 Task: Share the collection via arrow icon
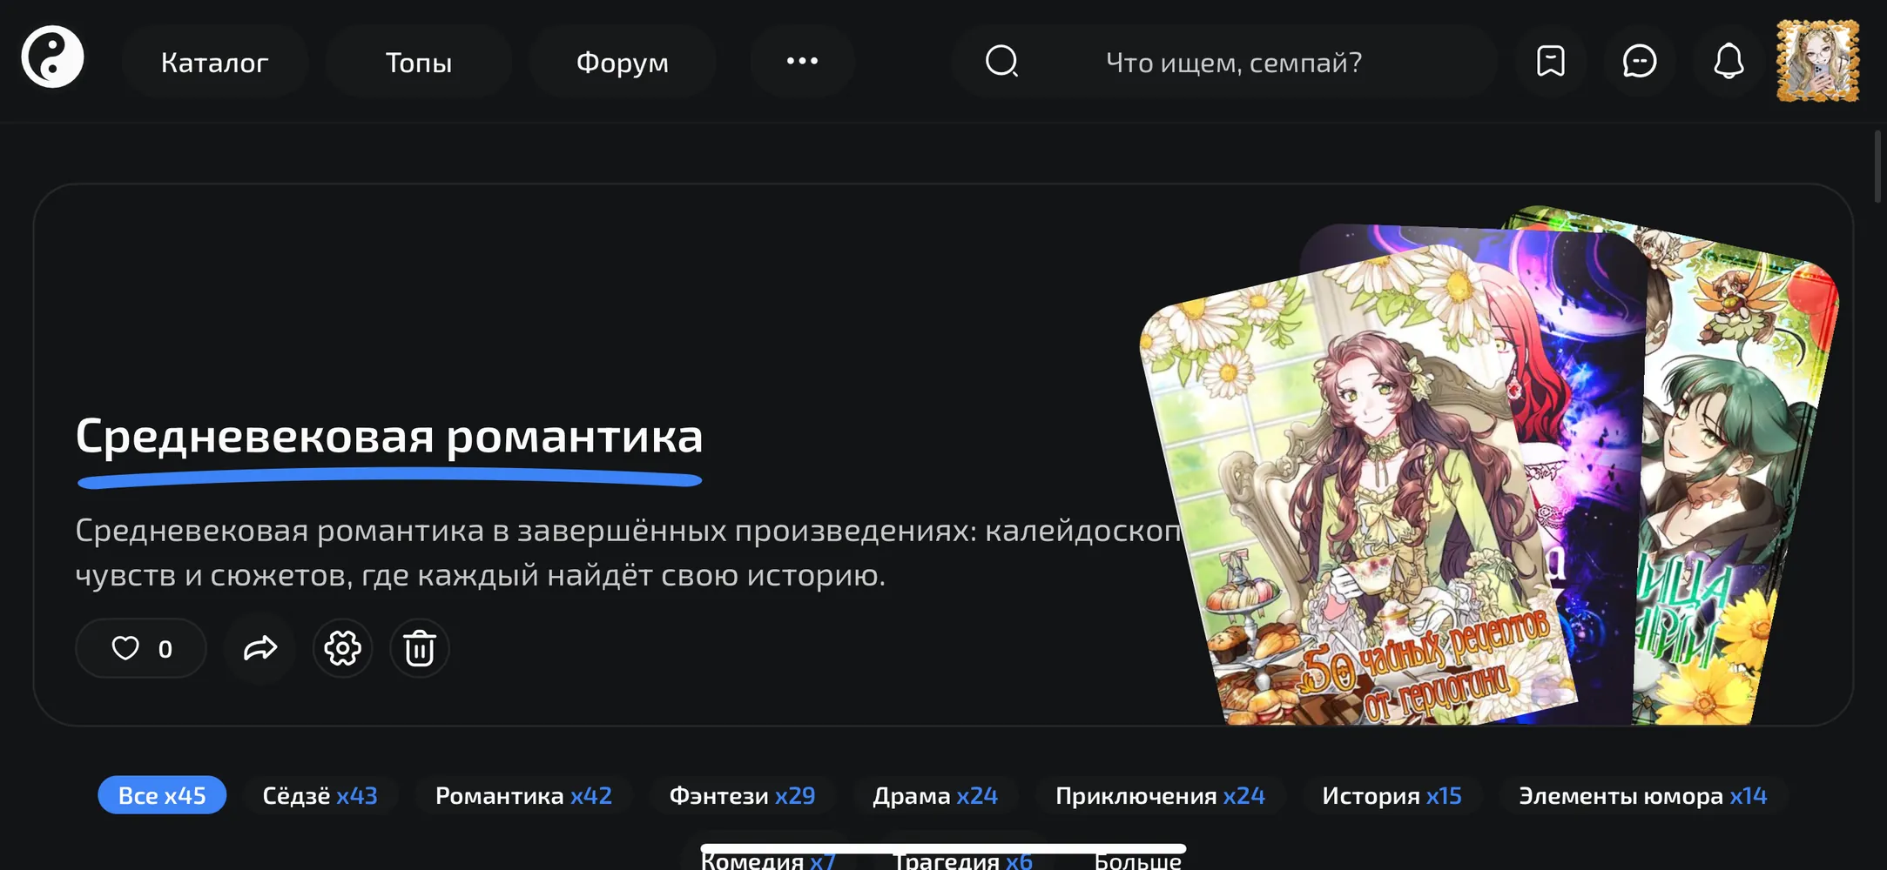(259, 648)
